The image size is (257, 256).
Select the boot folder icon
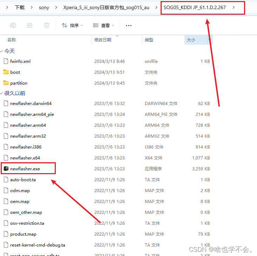[x=6, y=72]
